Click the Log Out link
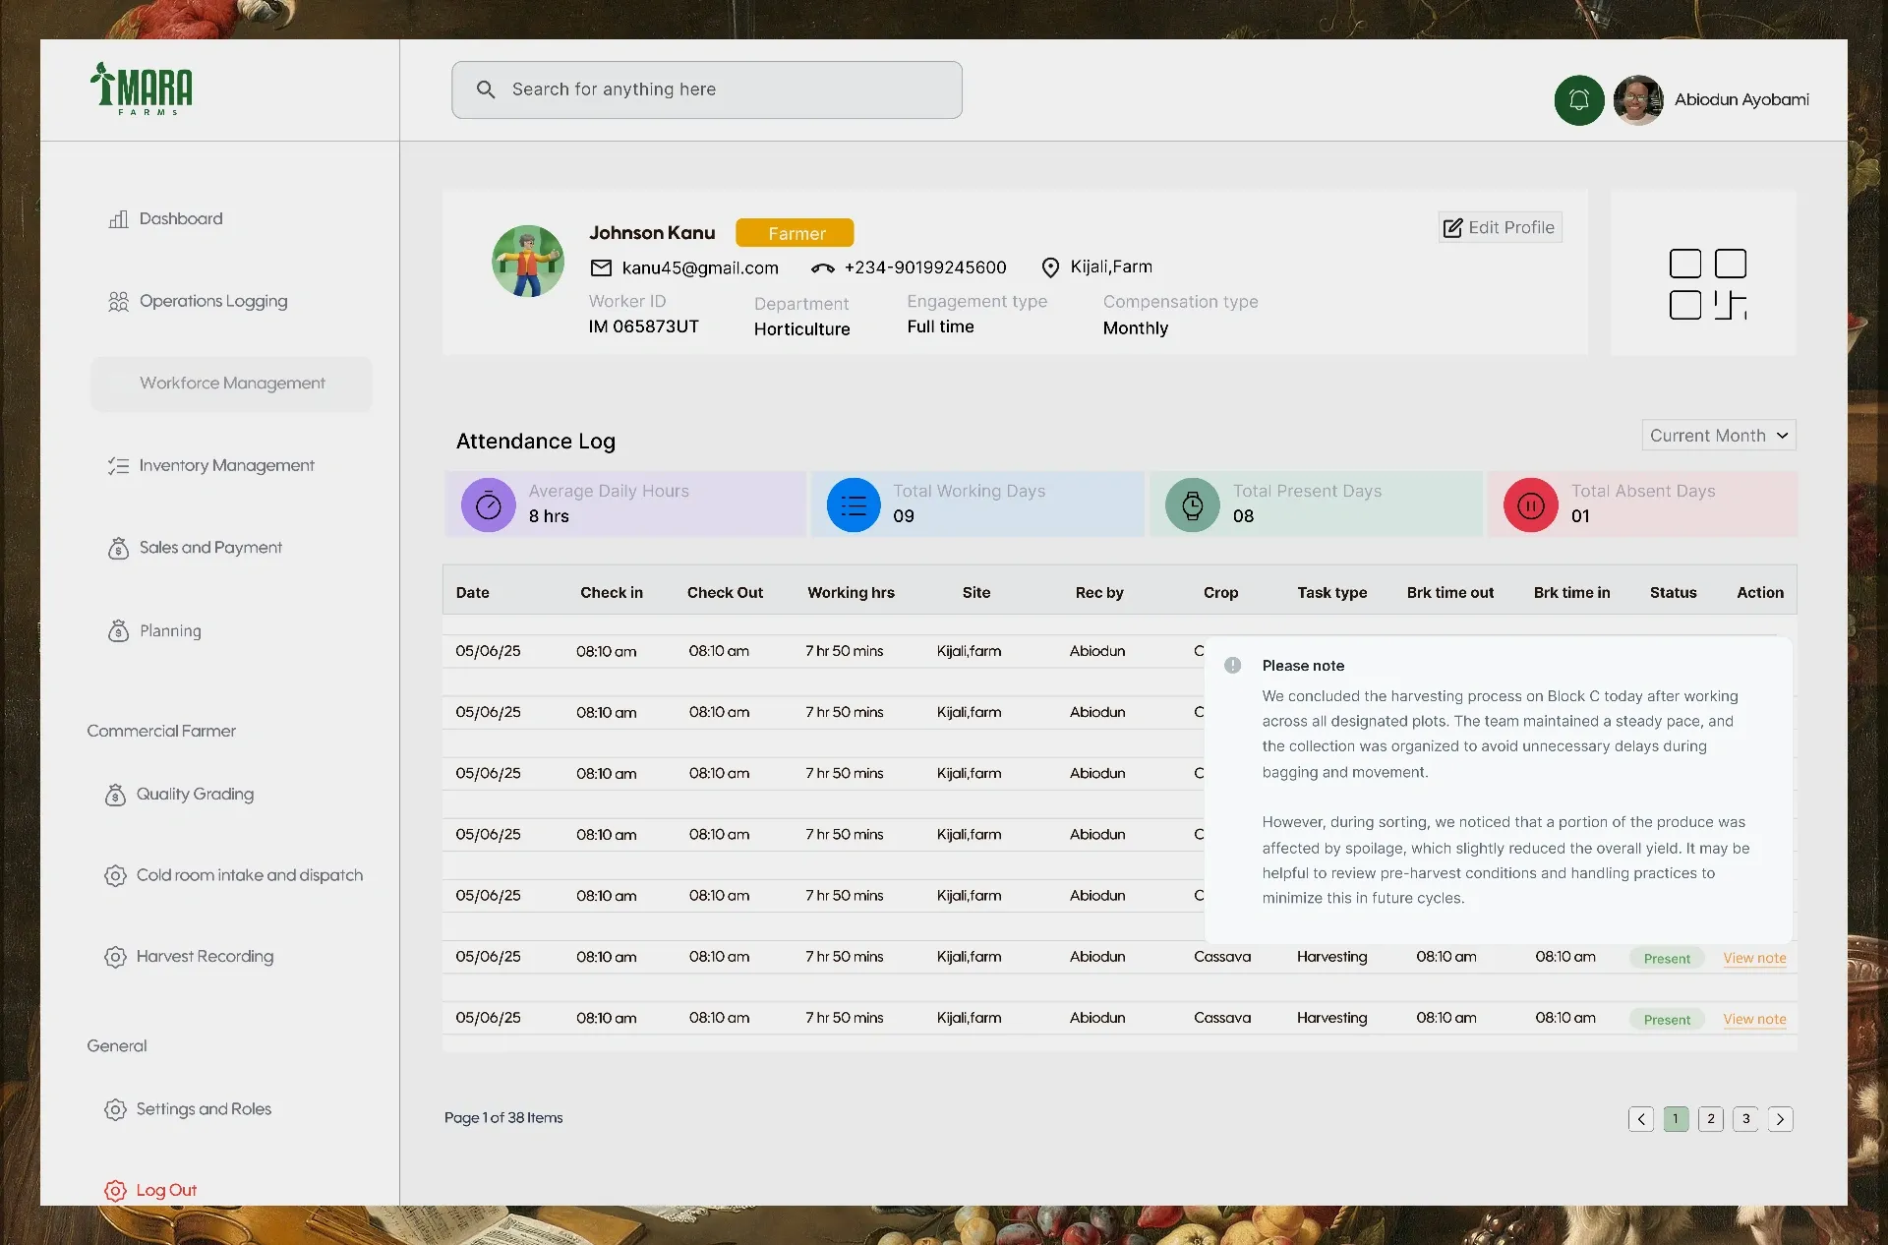 [x=166, y=1190]
